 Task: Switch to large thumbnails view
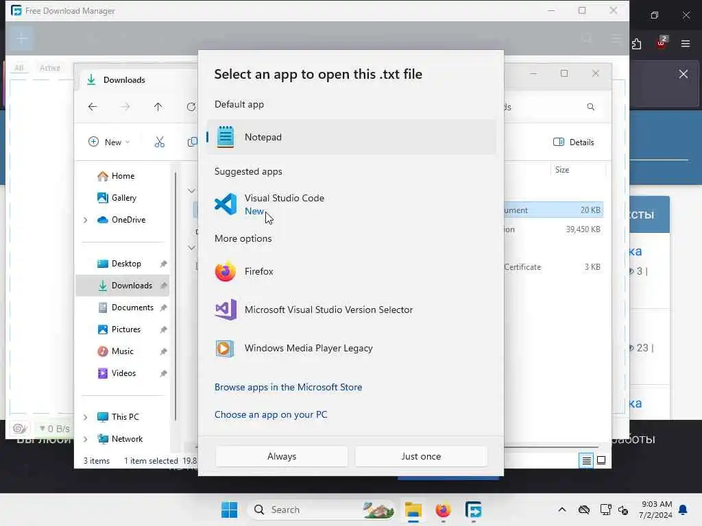pyautogui.click(x=601, y=460)
